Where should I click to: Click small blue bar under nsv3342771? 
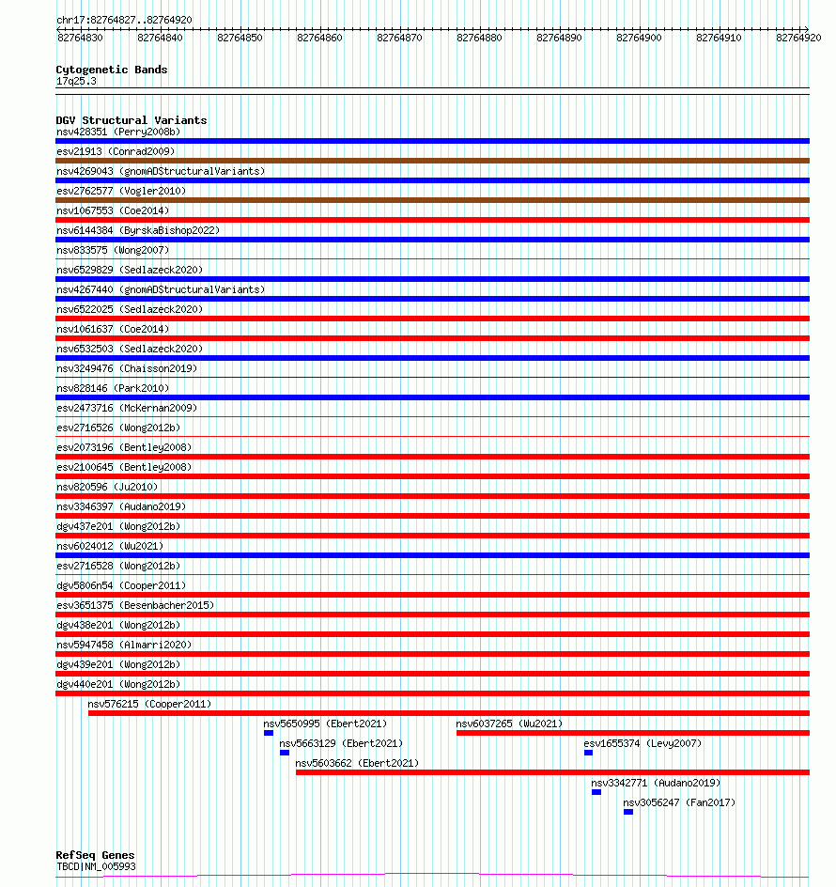click(596, 792)
